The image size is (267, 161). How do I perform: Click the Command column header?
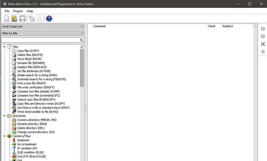pyautogui.click(x=150, y=26)
